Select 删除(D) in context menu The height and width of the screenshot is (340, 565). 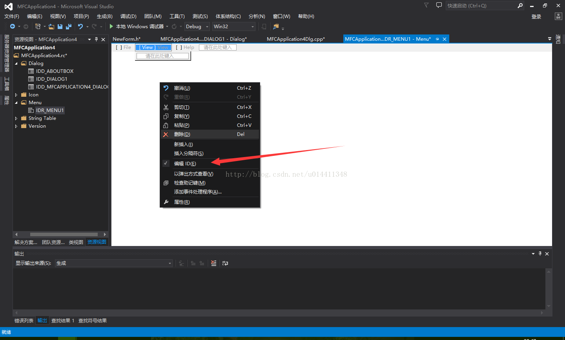[210, 134]
